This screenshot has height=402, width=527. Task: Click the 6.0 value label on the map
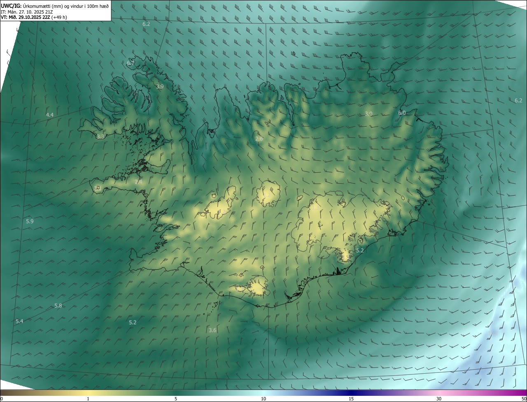pos(402,113)
